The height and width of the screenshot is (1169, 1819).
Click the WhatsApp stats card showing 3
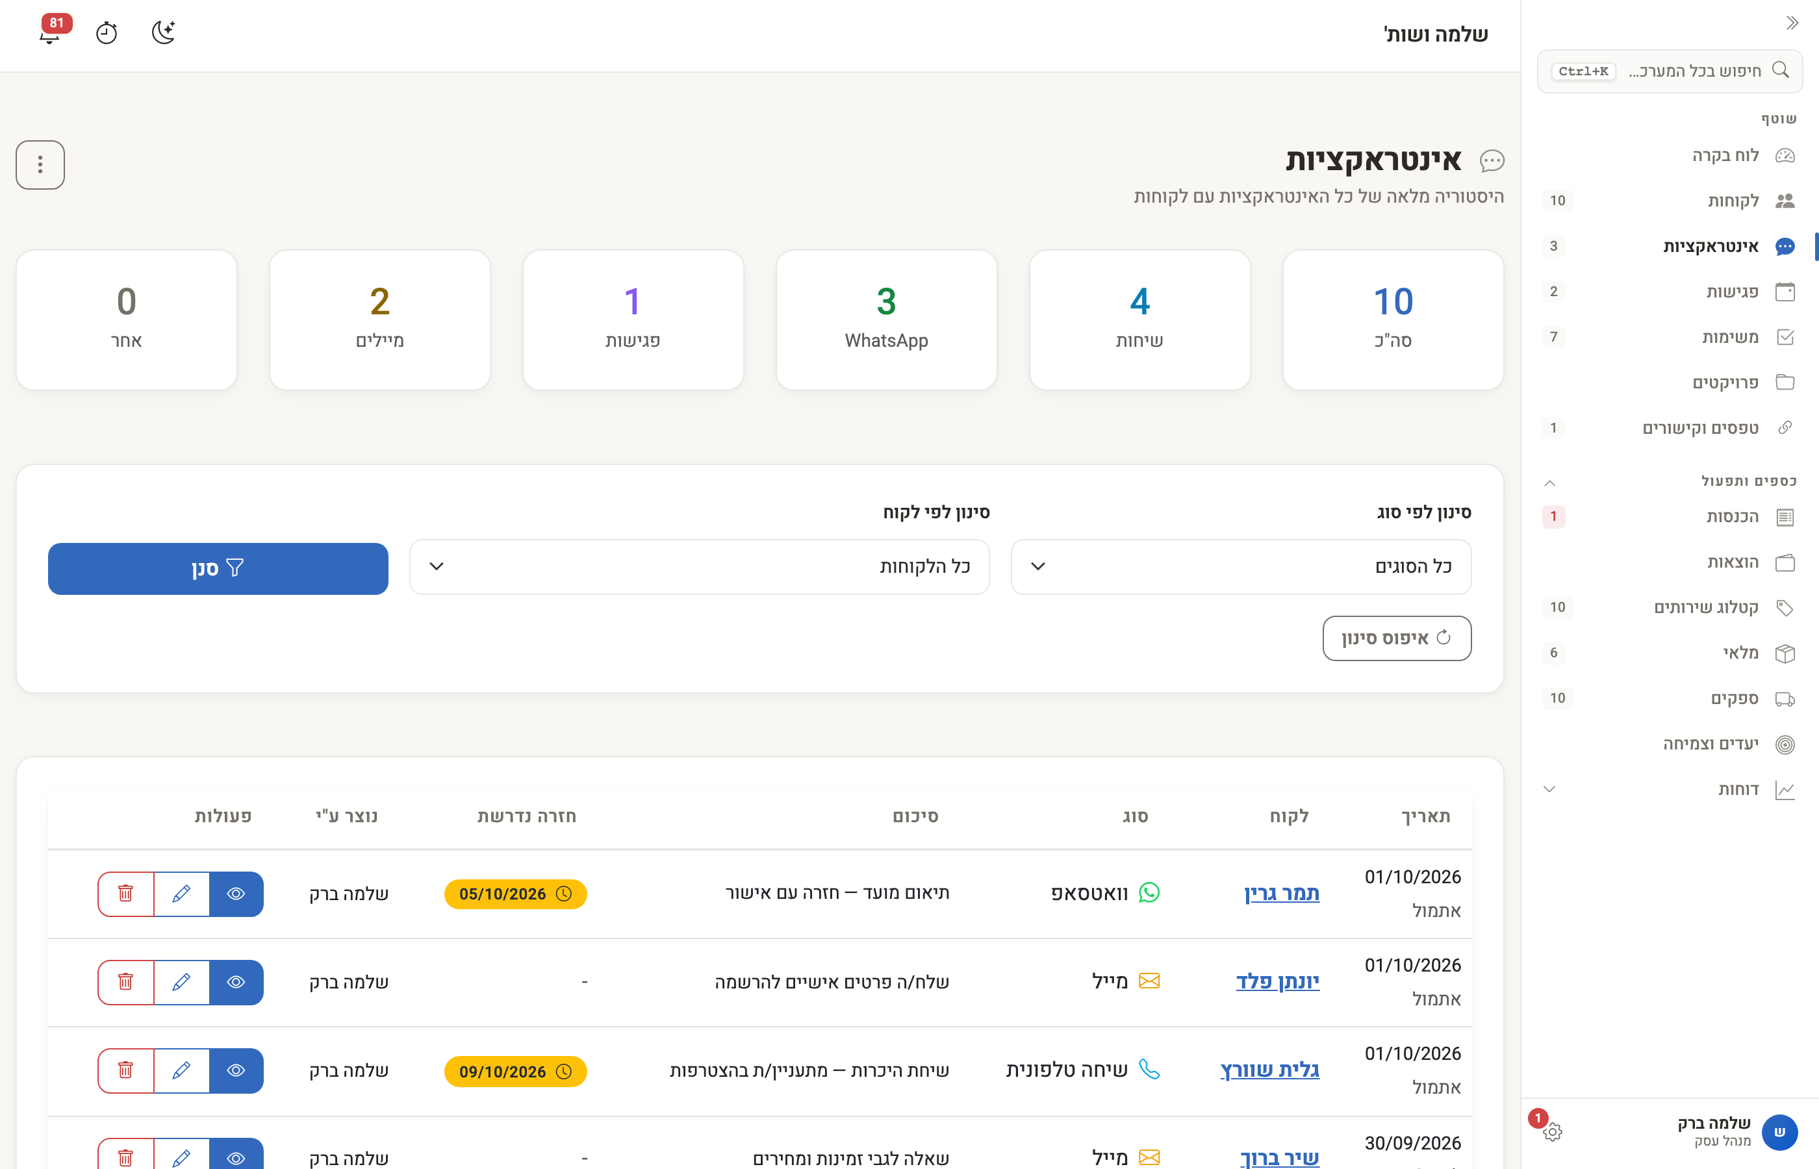click(887, 320)
